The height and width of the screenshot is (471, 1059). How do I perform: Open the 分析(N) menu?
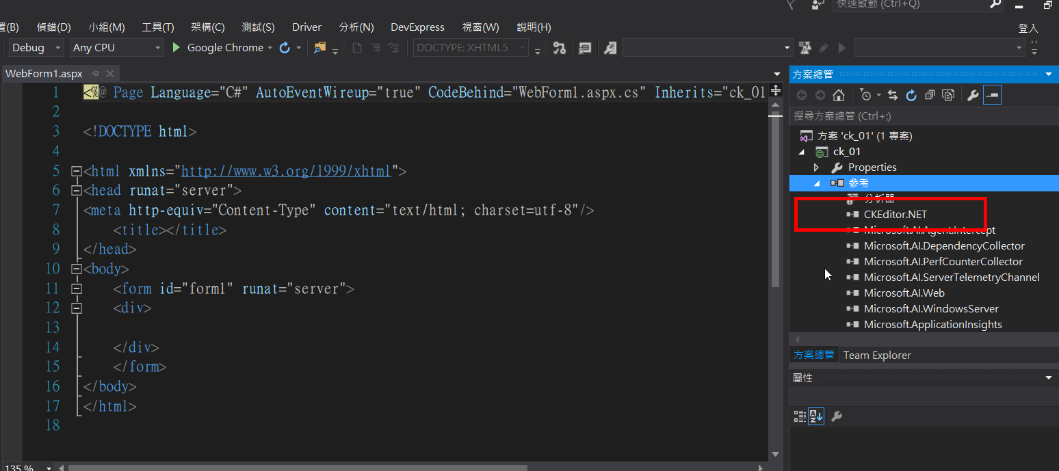[356, 27]
